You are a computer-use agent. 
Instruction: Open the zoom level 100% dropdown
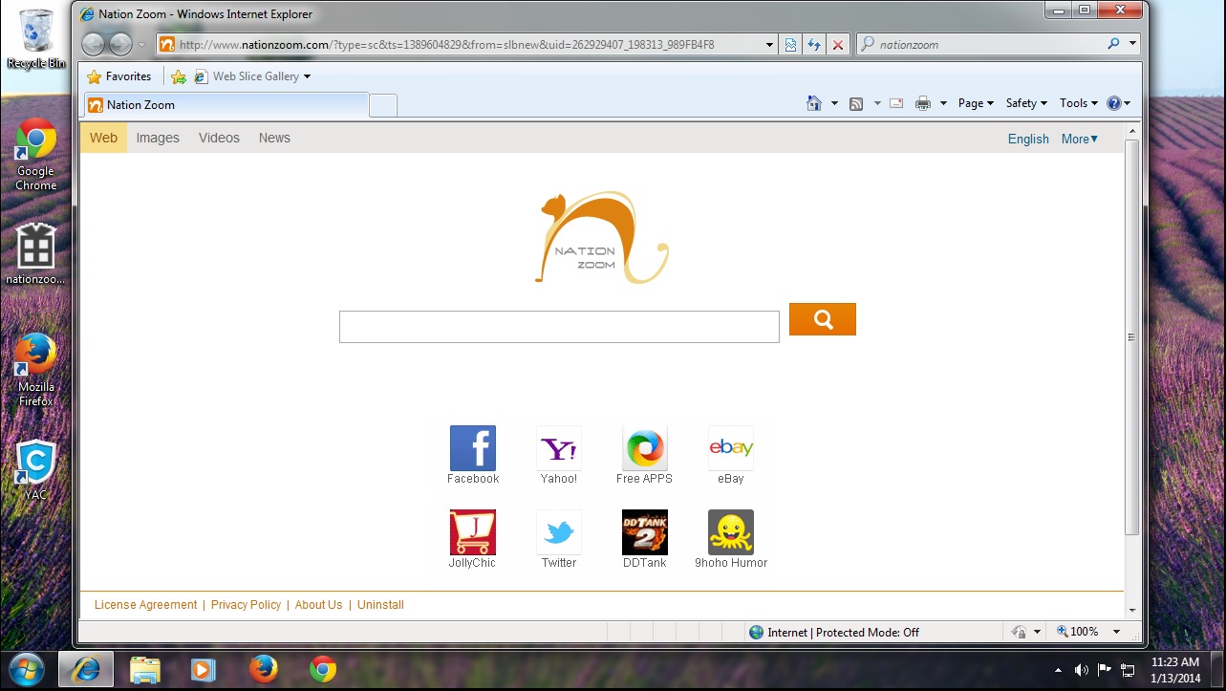coord(1117,632)
